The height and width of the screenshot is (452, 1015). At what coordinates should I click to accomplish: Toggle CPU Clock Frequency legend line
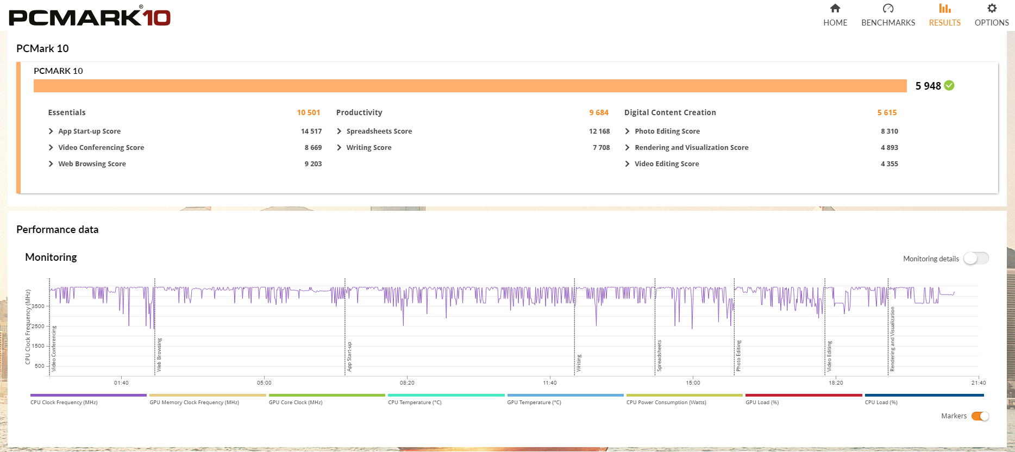[89, 395]
